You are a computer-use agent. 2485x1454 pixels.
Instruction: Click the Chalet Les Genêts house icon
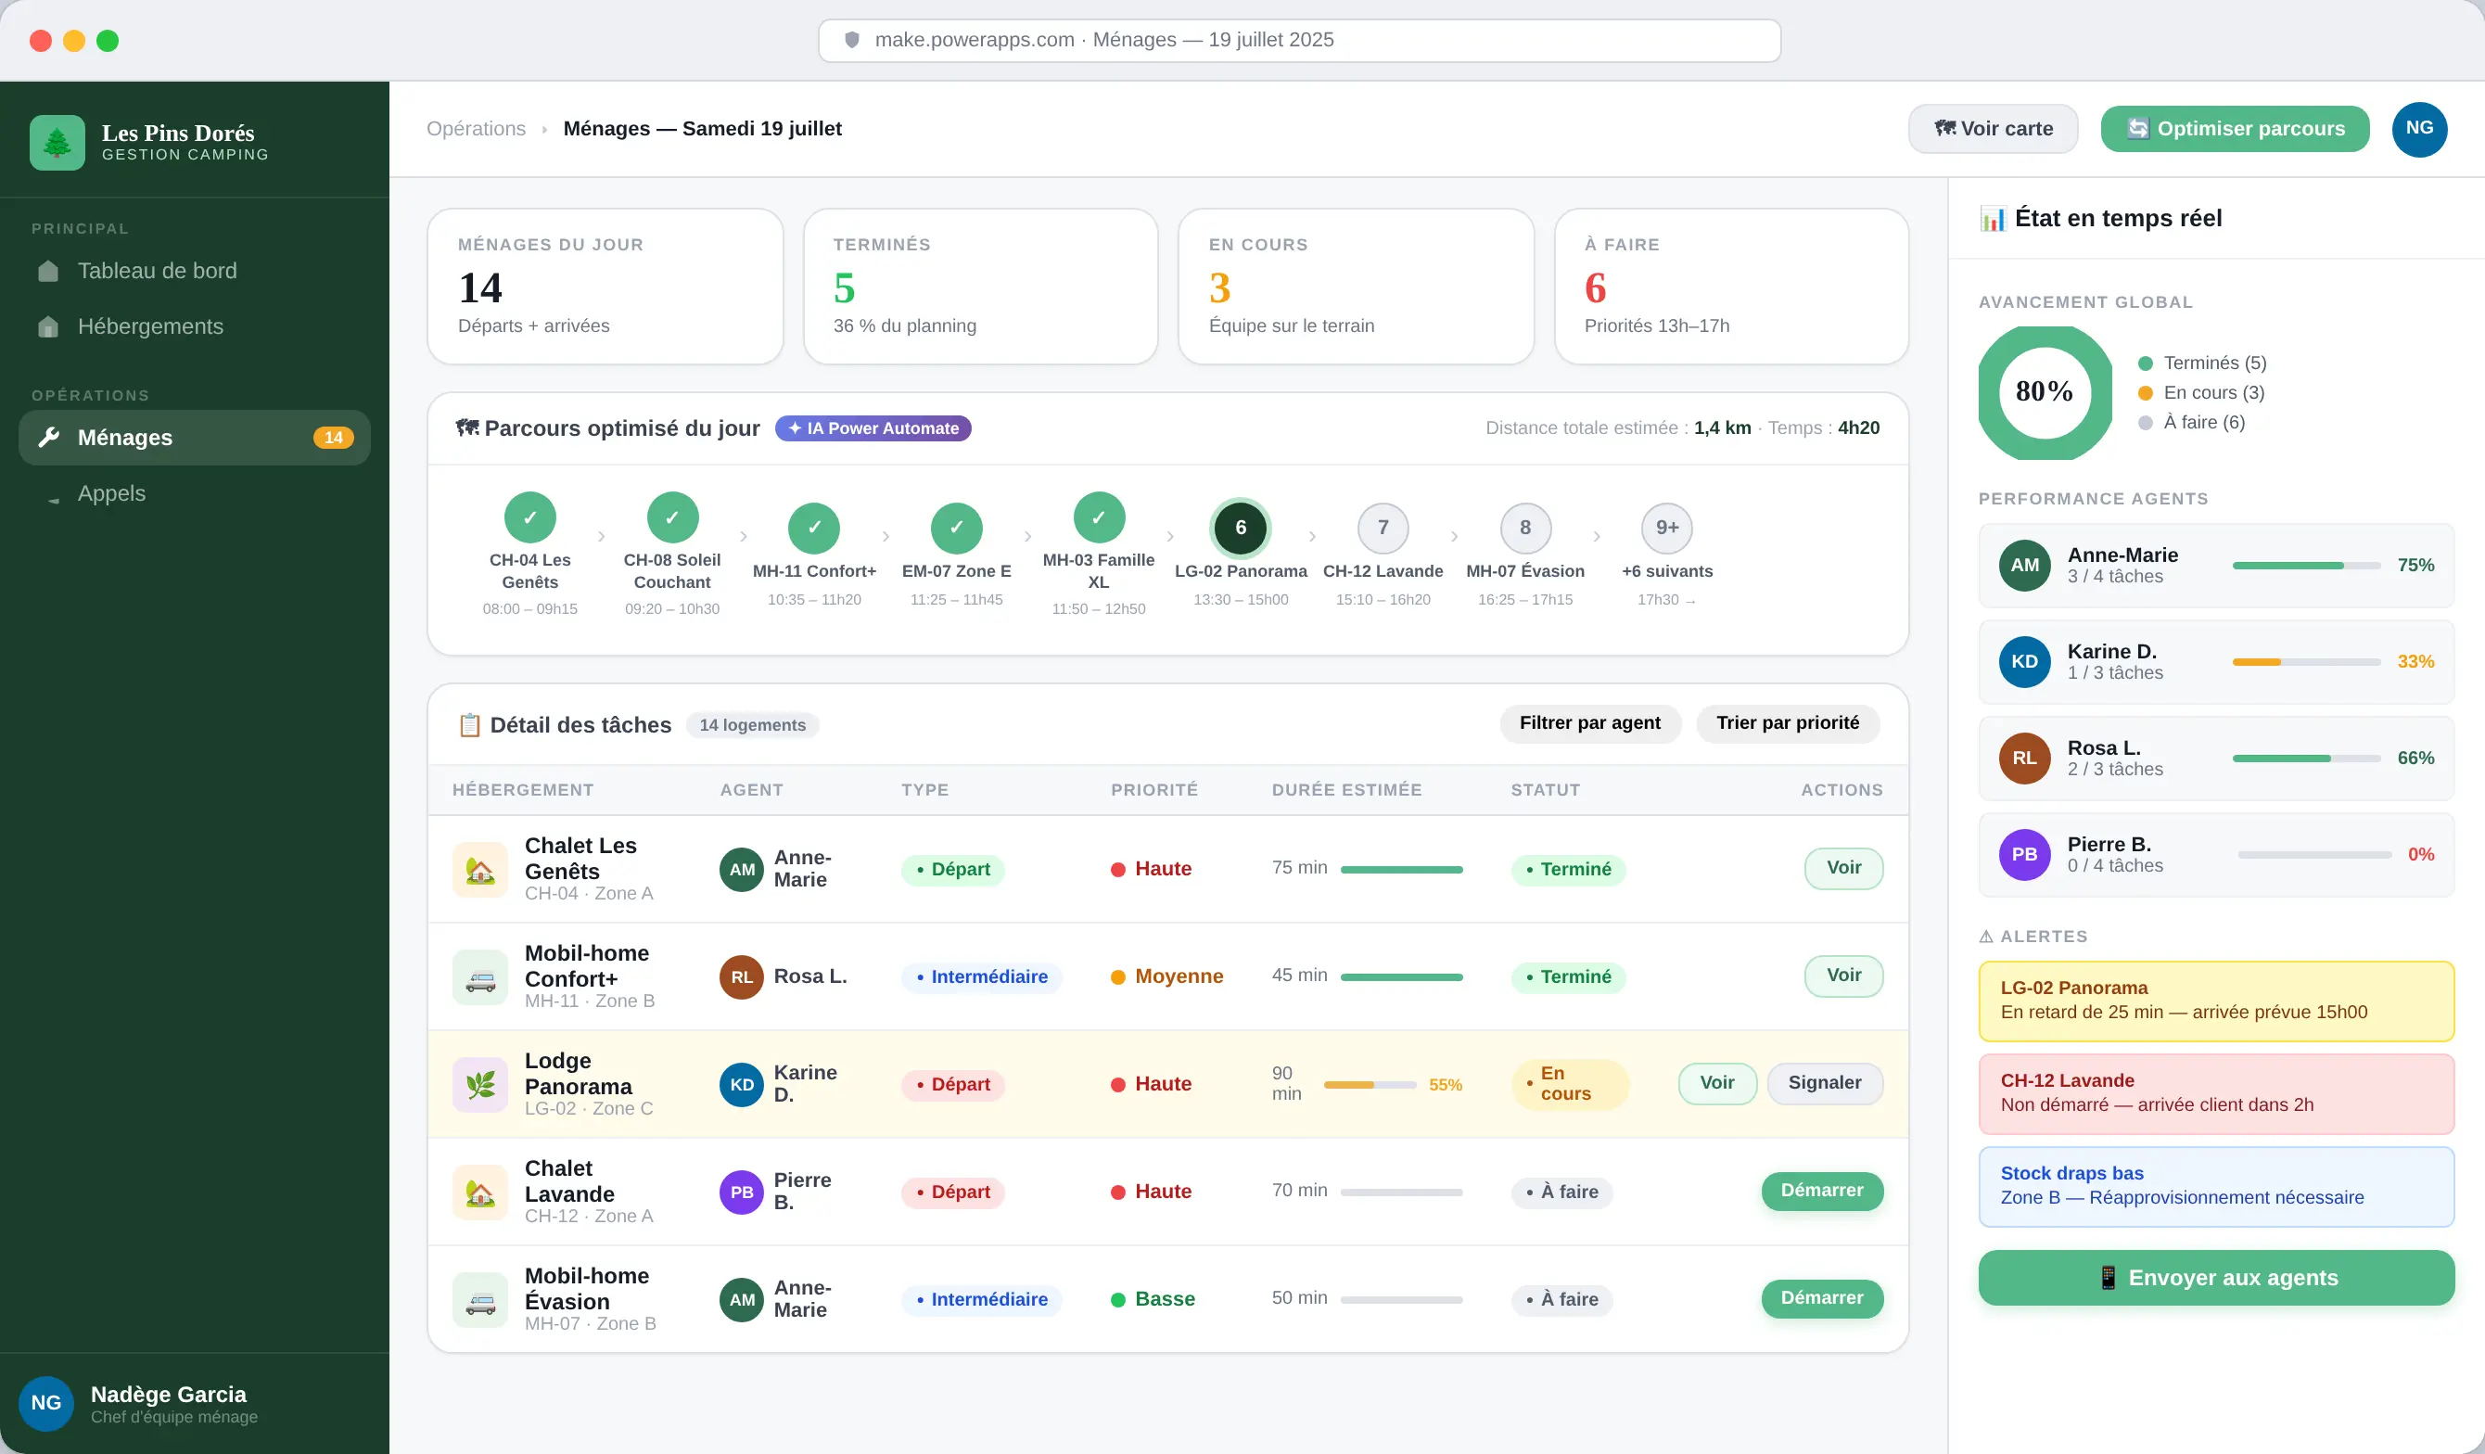pyautogui.click(x=480, y=869)
